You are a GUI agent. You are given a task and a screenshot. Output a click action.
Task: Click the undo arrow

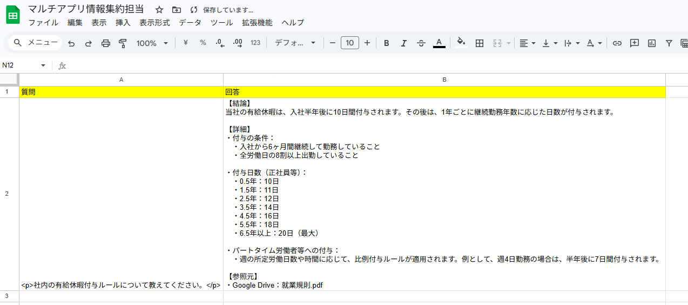71,43
